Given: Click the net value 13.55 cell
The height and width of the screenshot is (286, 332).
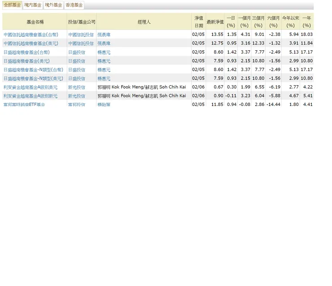Looking at the screenshot, I should pyautogui.click(x=217, y=34).
